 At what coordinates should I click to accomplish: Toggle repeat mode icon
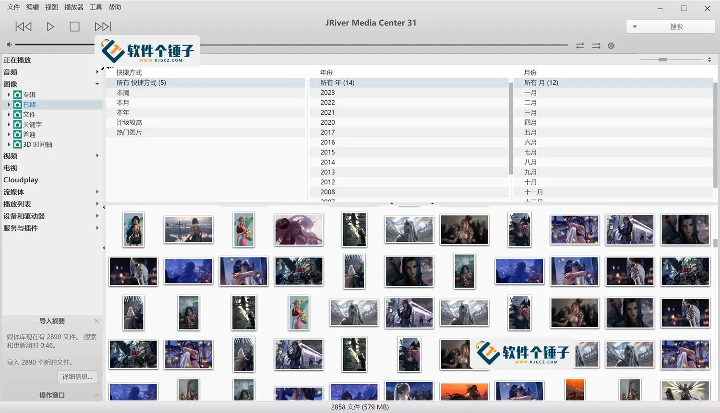580,46
